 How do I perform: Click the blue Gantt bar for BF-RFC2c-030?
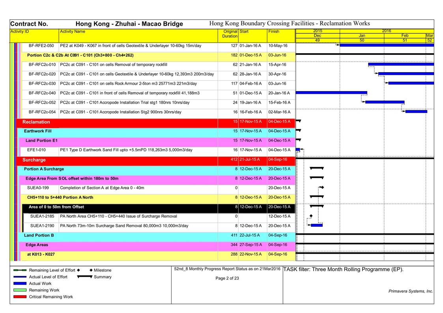pos(411,83)
